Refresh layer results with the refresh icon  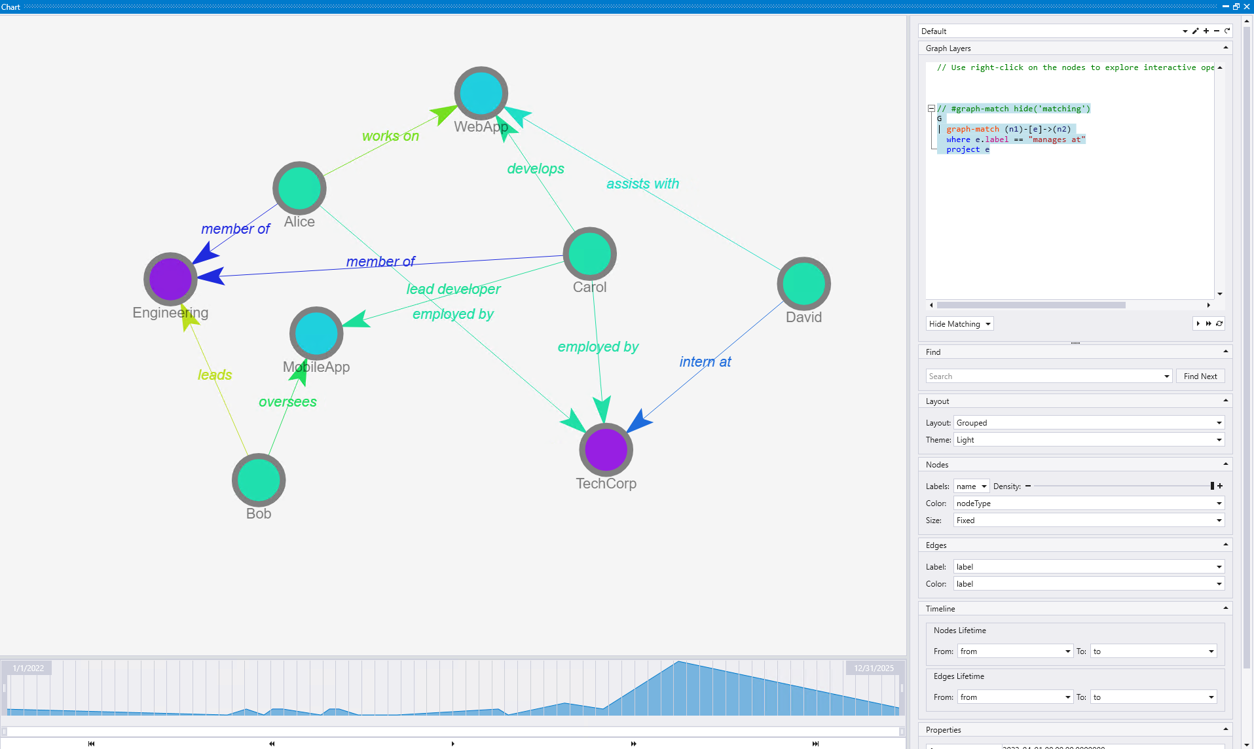tap(1219, 323)
